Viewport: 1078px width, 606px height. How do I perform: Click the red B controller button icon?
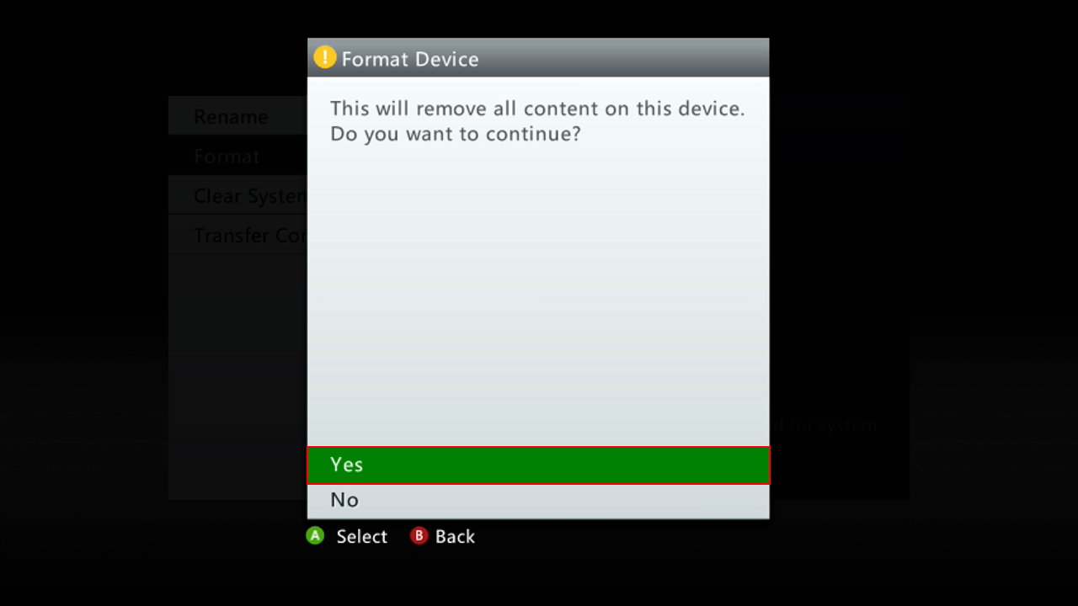click(x=419, y=535)
